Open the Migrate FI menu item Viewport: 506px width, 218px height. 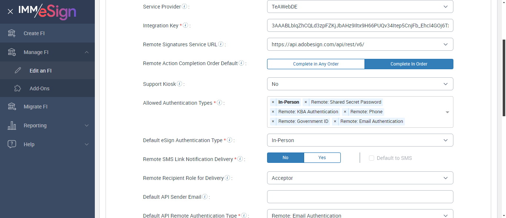[x=36, y=107]
